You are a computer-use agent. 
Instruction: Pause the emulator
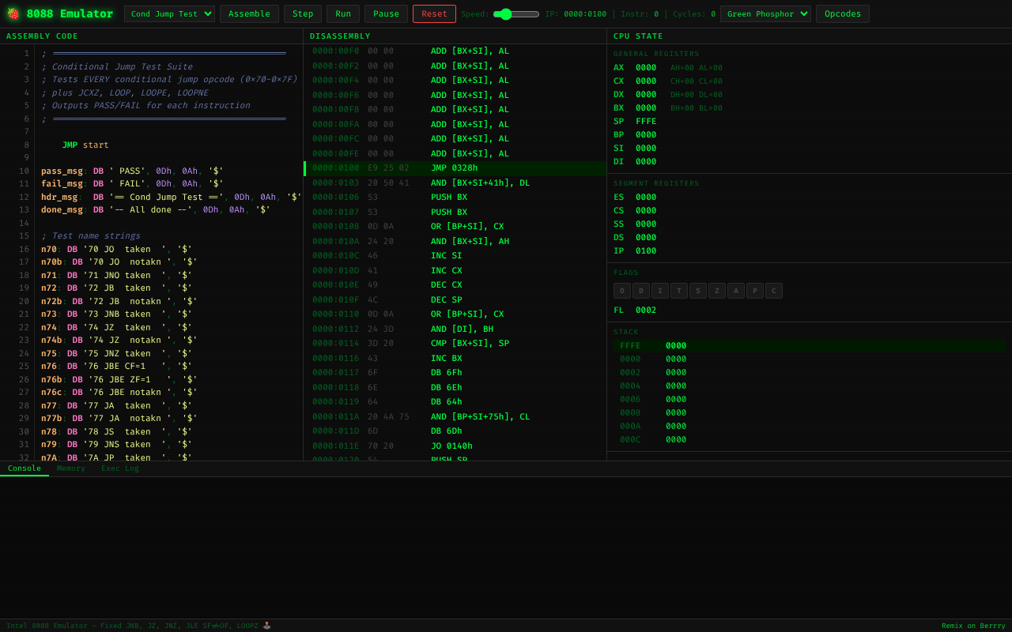click(x=386, y=13)
